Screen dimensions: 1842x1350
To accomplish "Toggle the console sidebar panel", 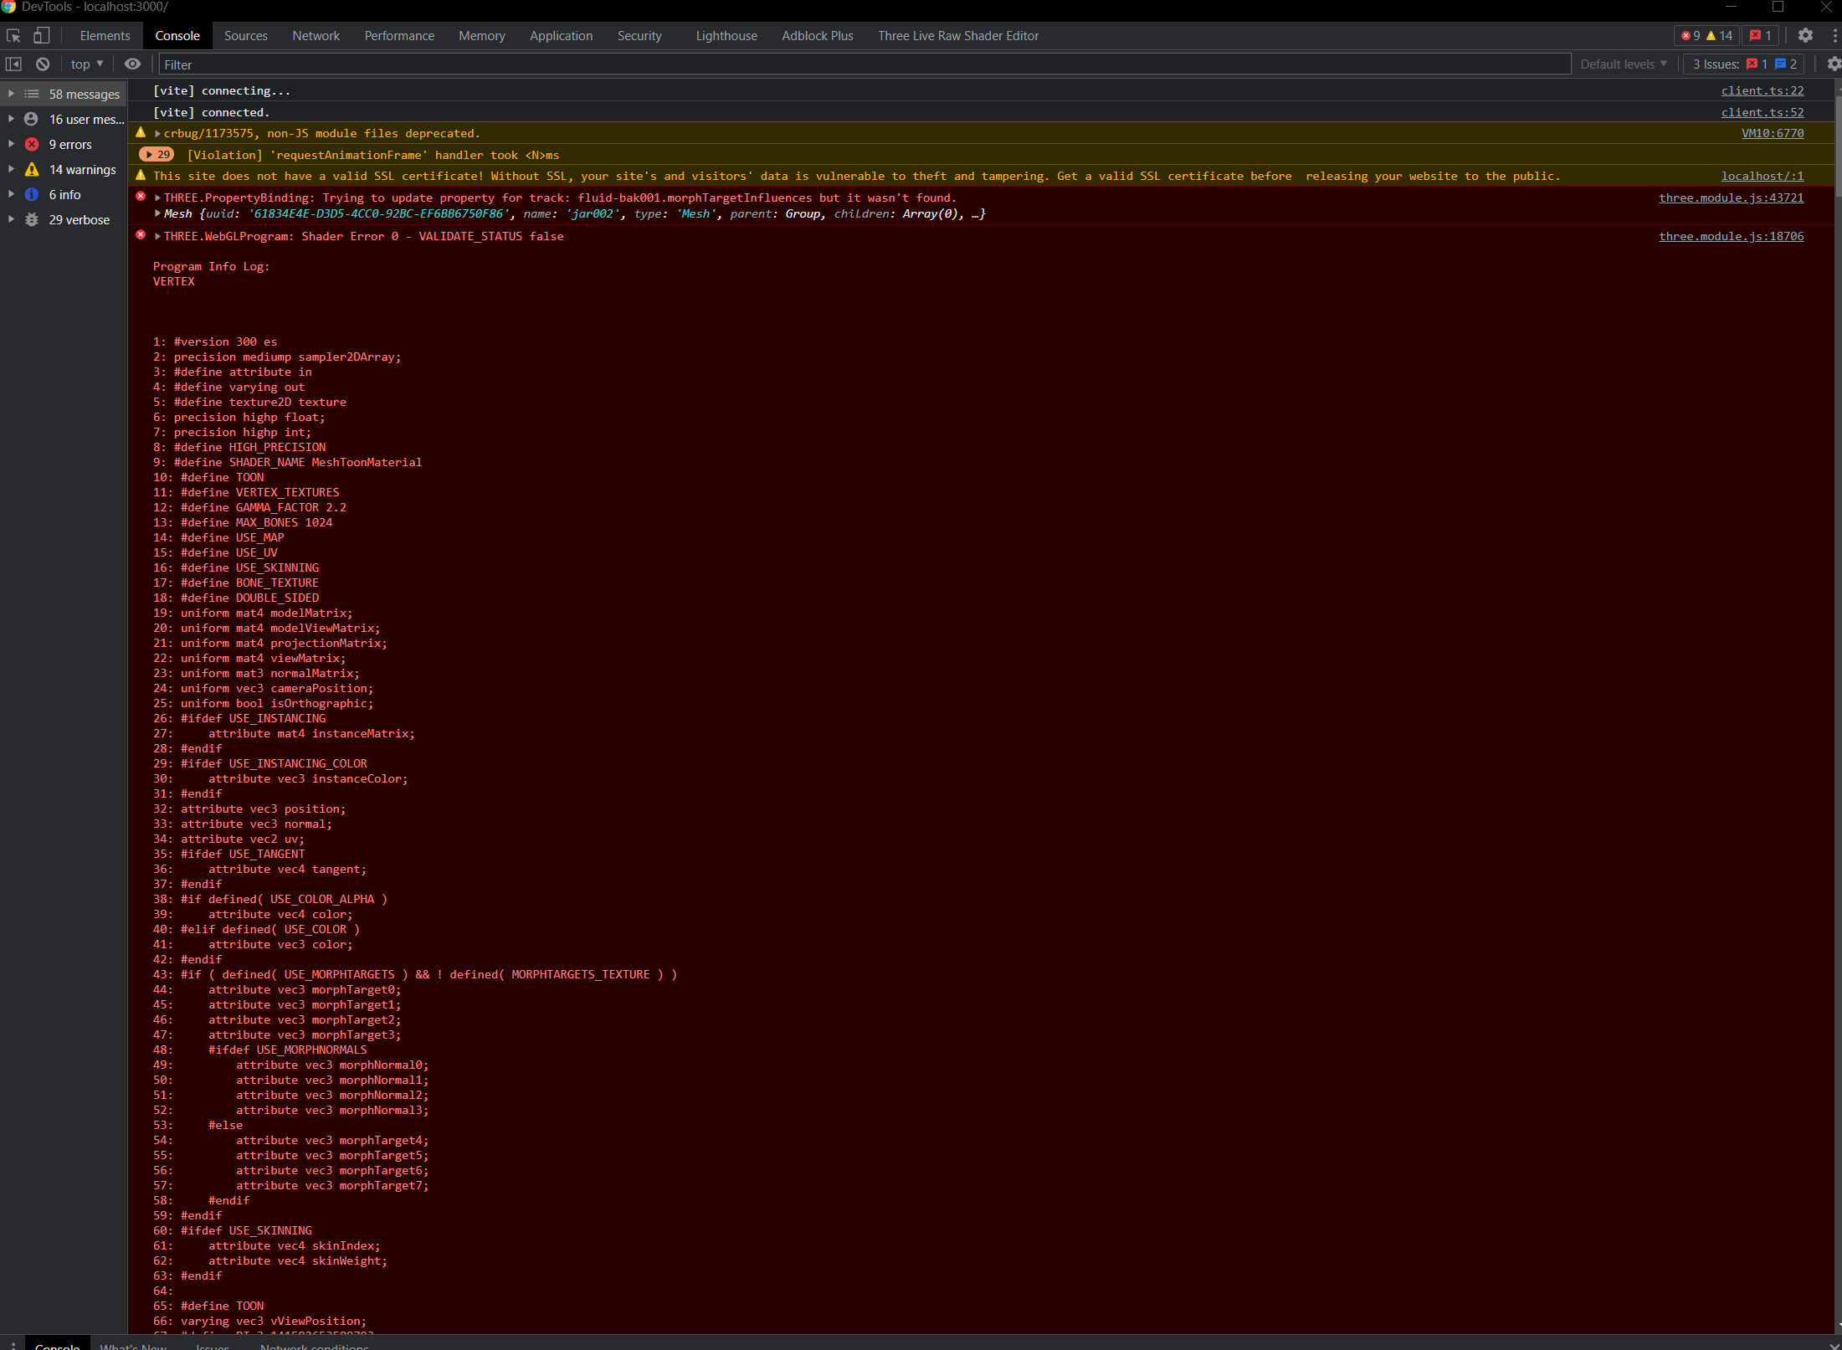I will click(x=14, y=64).
